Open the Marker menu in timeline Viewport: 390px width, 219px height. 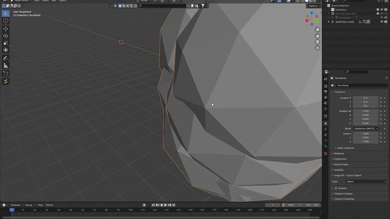click(x=49, y=205)
